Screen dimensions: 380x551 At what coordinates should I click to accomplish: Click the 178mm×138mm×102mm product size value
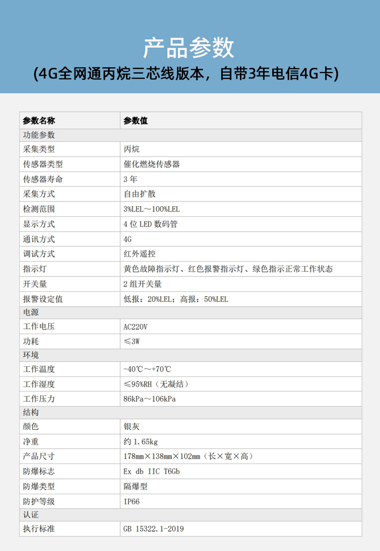pos(188,456)
